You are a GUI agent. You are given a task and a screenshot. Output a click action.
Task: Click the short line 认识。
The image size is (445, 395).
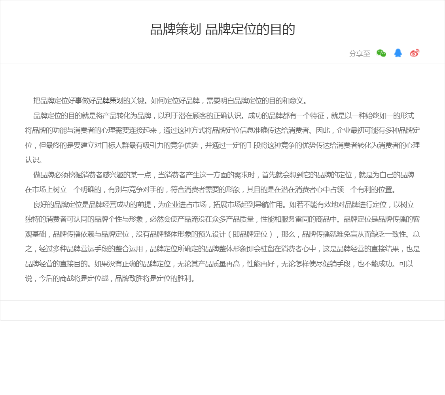tap(34, 160)
